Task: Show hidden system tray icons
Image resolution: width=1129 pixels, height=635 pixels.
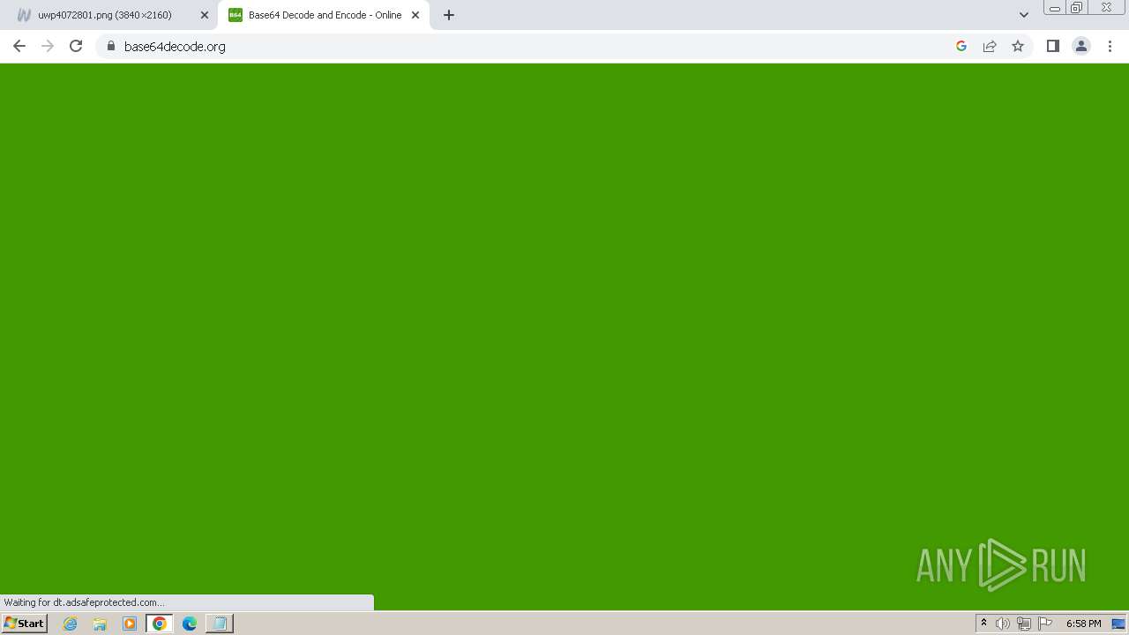Action: click(x=983, y=624)
